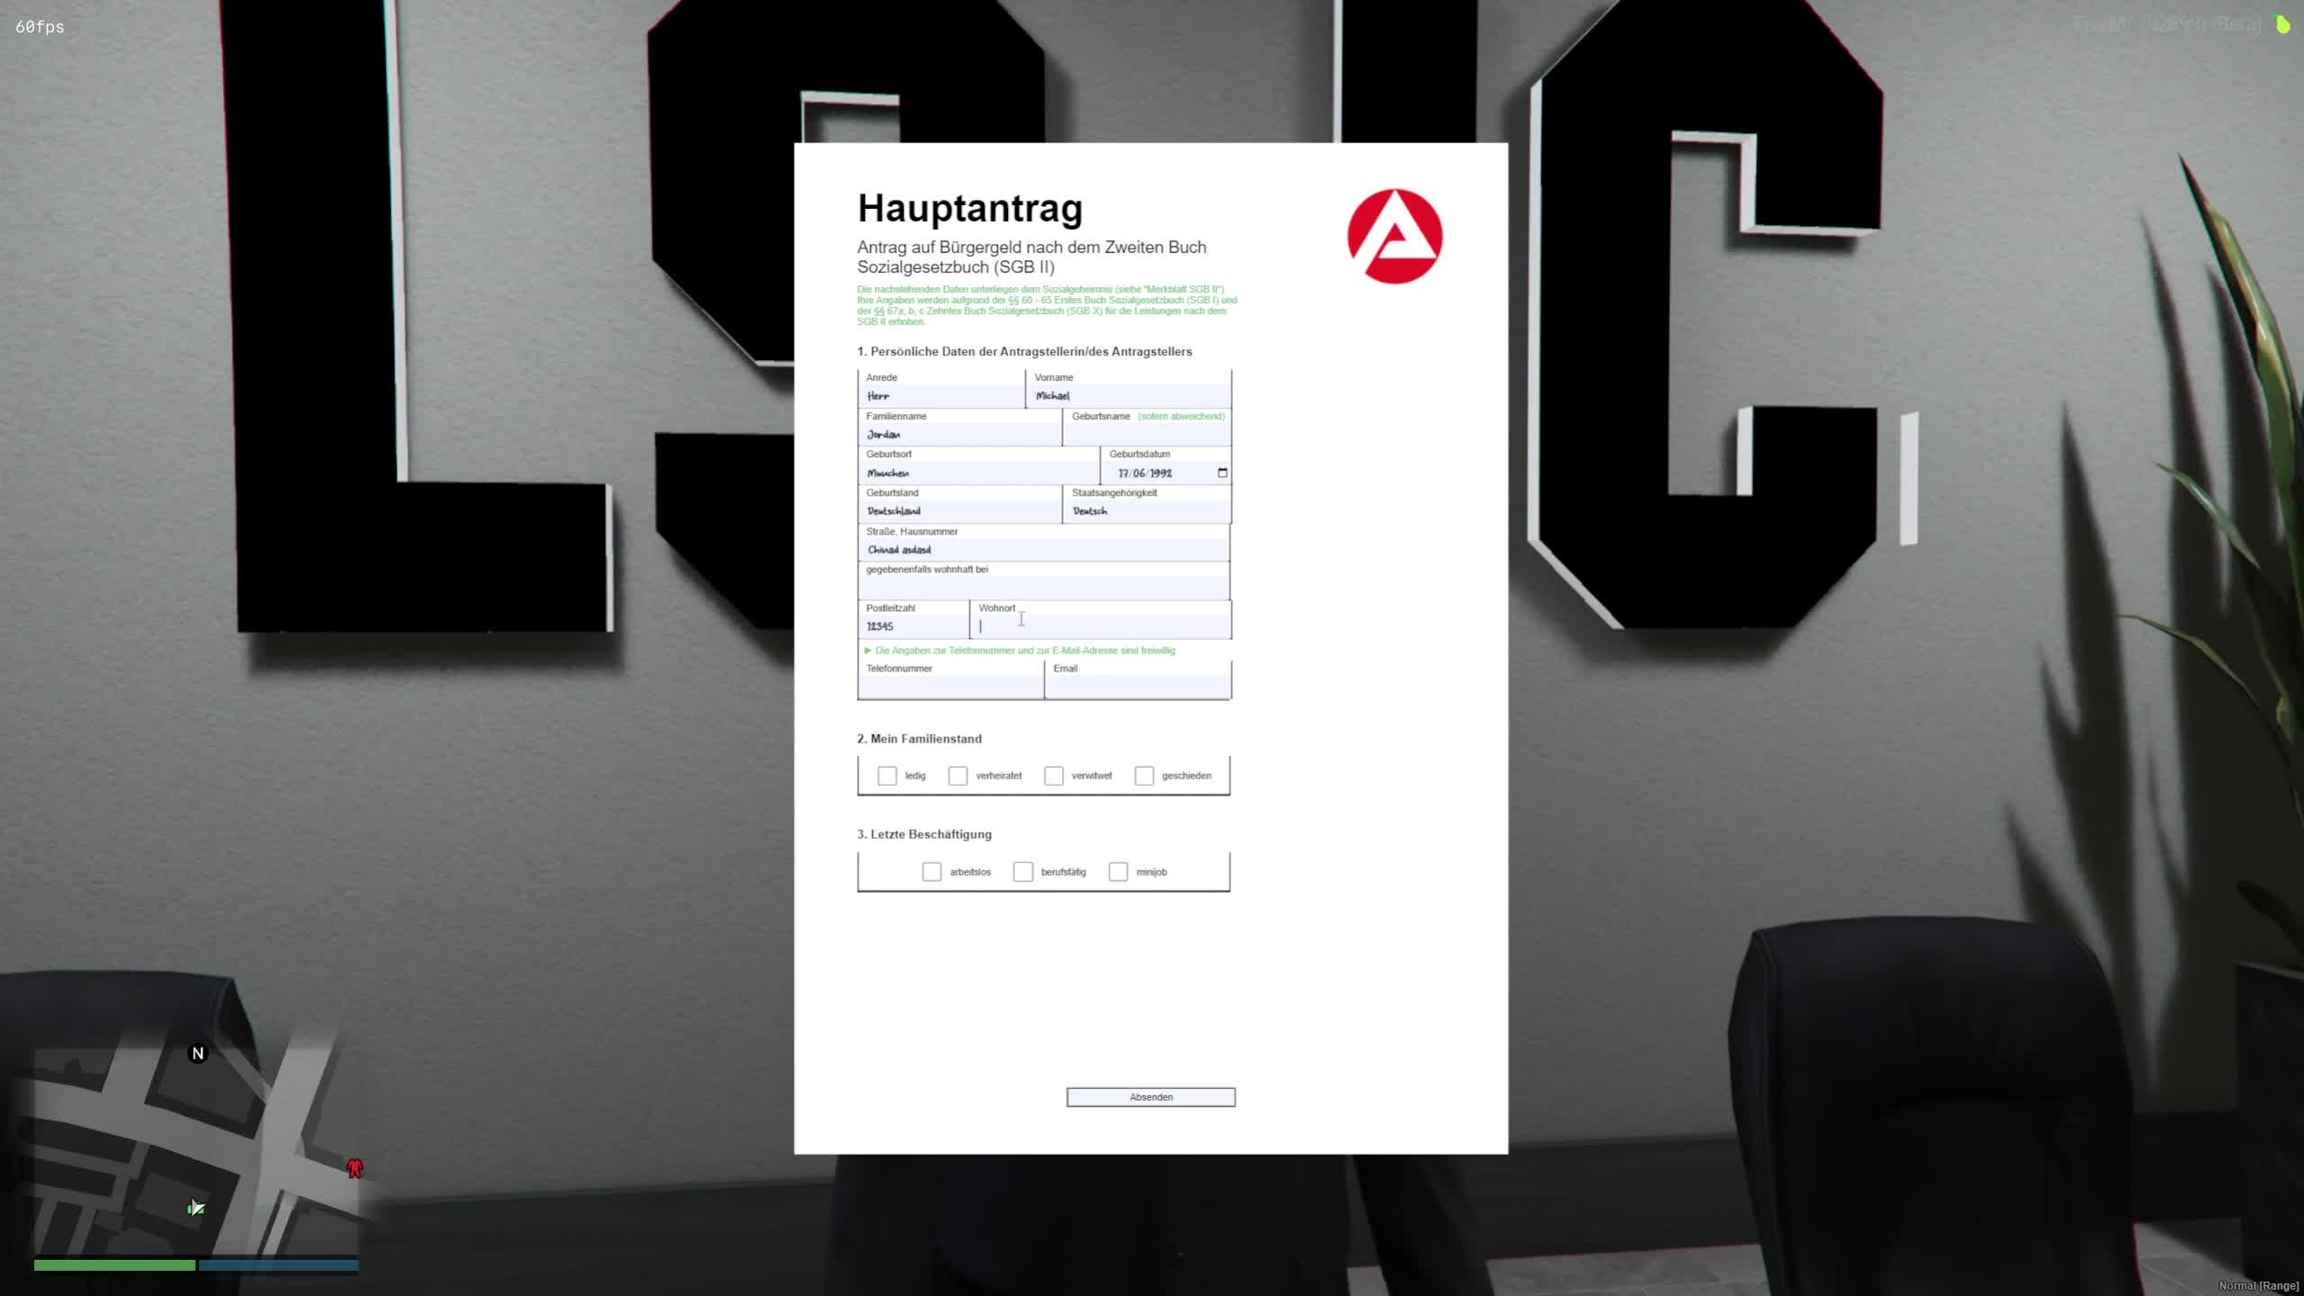Select the geschieden checkbox

[1144, 776]
